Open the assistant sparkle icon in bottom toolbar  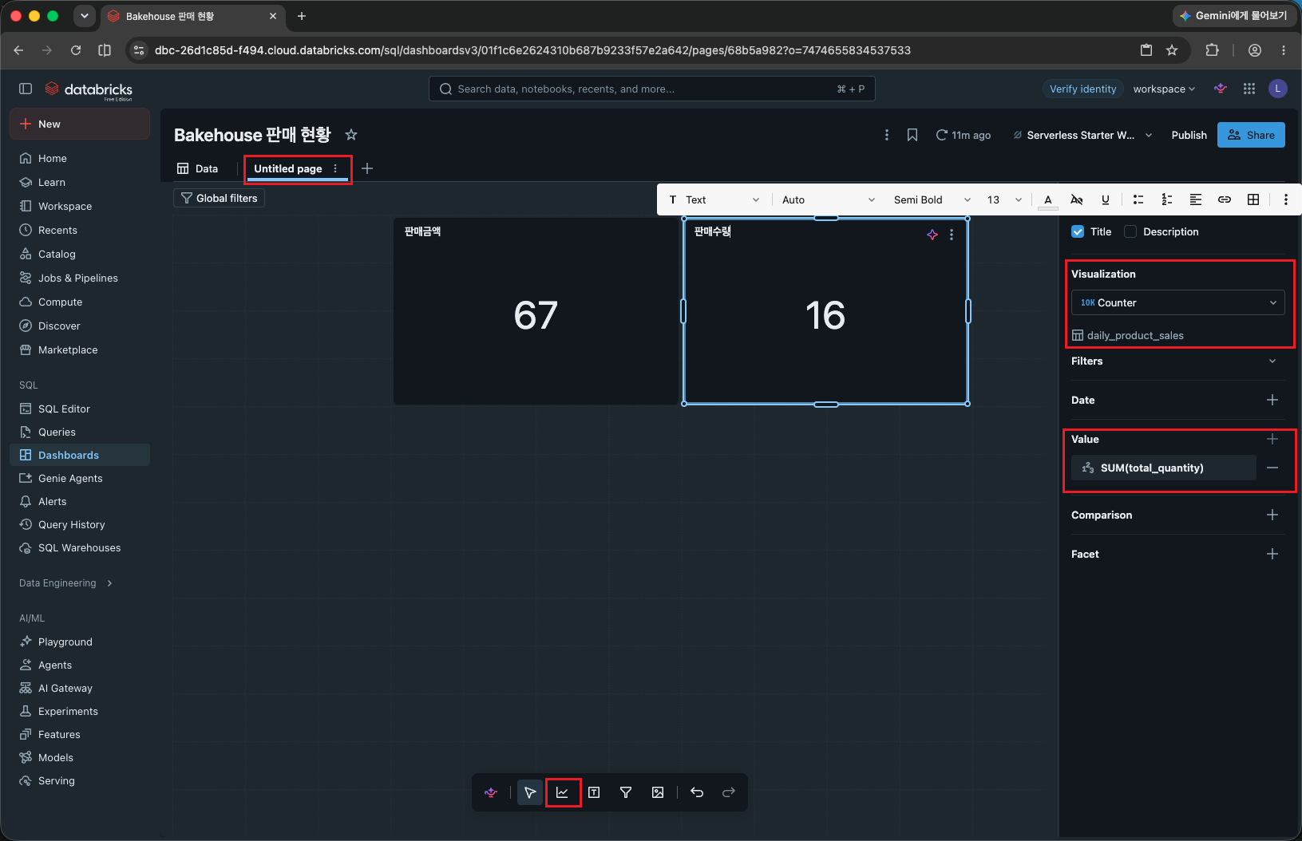[491, 792]
